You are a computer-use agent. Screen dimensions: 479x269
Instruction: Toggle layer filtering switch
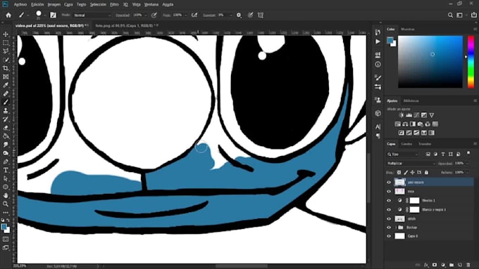coord(468,153)
